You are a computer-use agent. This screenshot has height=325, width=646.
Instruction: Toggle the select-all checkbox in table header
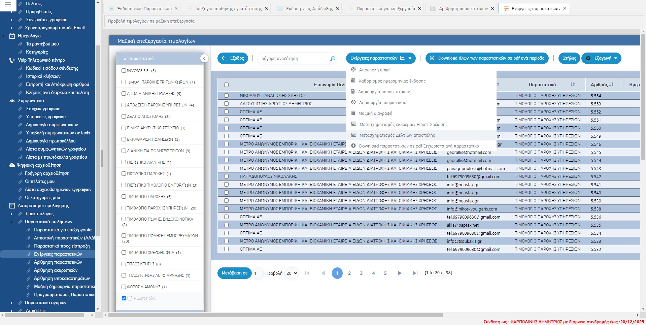226,85
